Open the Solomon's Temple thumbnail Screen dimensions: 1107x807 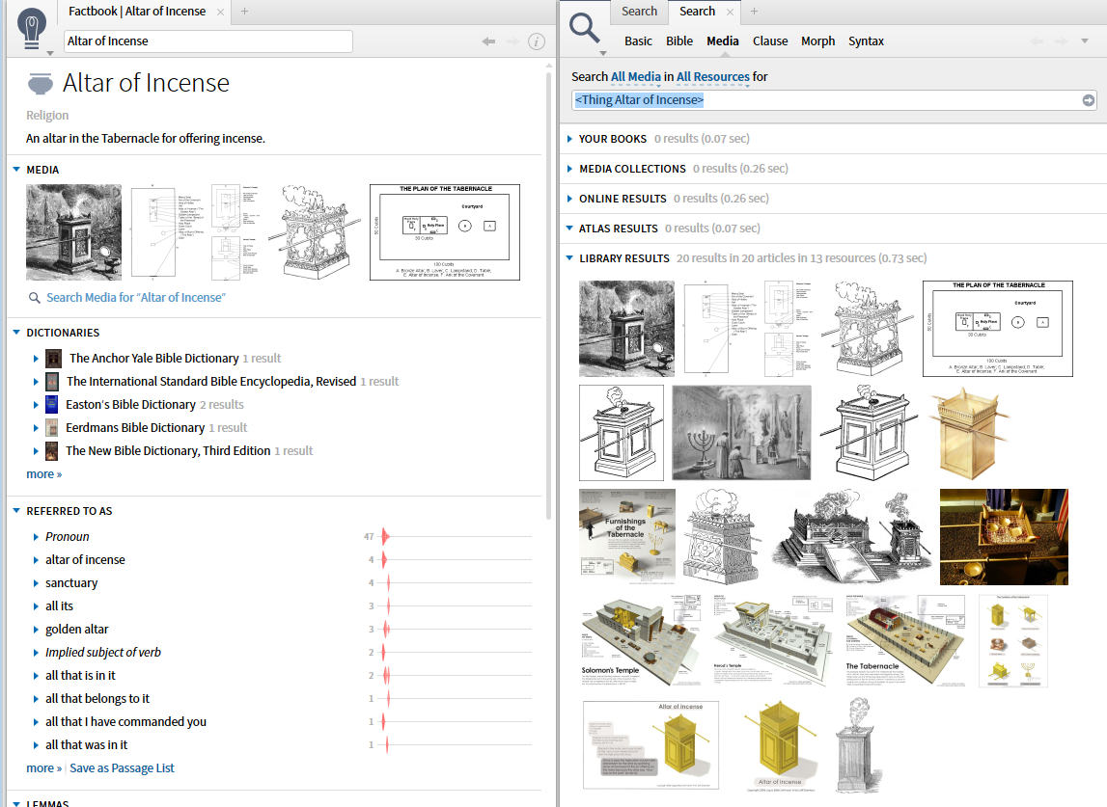[642, 641]
